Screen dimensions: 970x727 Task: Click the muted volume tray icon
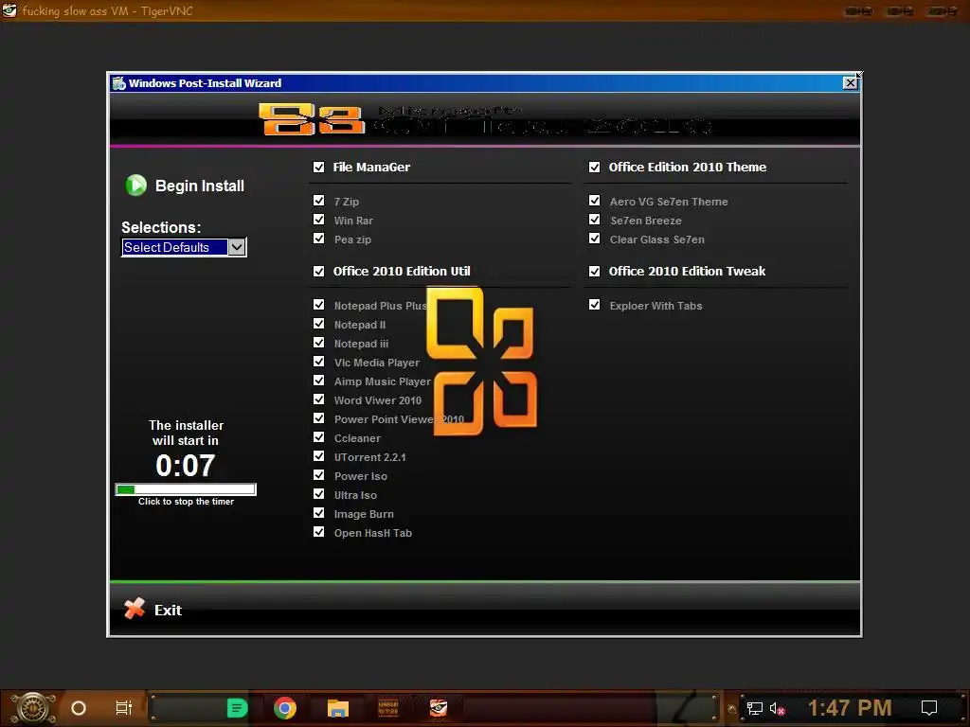coord(777,708)
